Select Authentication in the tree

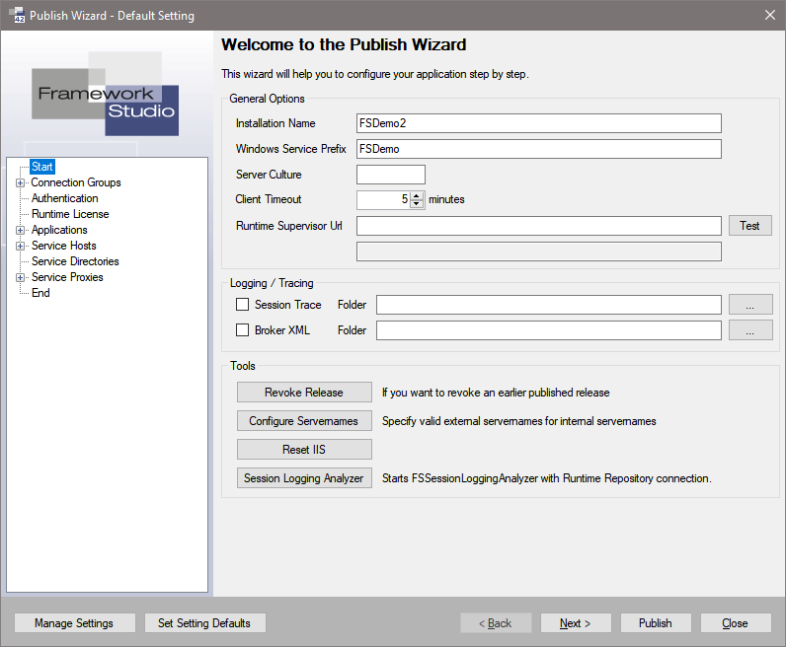pos(64,198)
